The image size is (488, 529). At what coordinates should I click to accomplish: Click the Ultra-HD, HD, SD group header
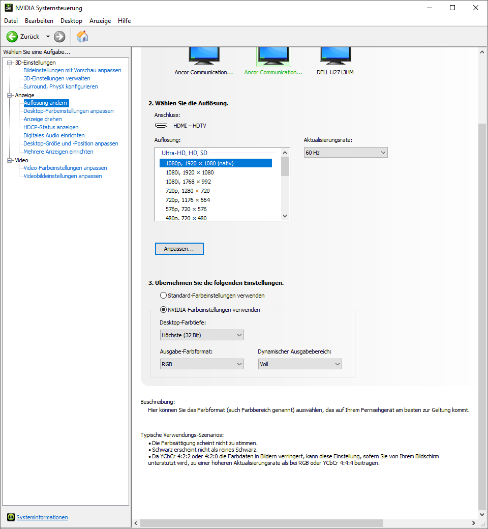185,153
